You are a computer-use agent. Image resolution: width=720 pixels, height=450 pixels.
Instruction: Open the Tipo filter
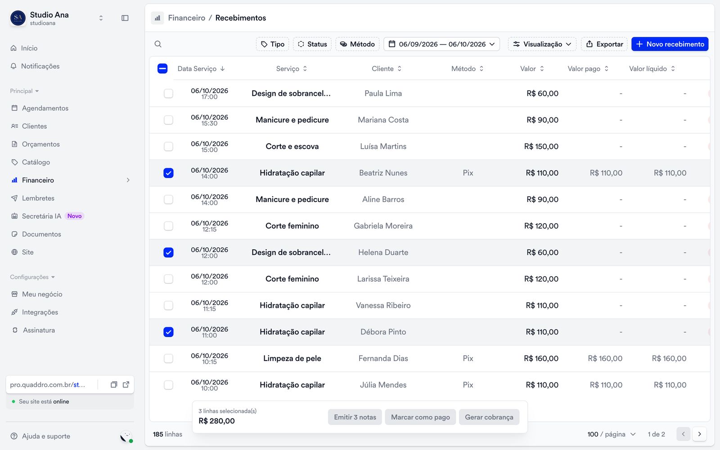click(x=273, y=44)
